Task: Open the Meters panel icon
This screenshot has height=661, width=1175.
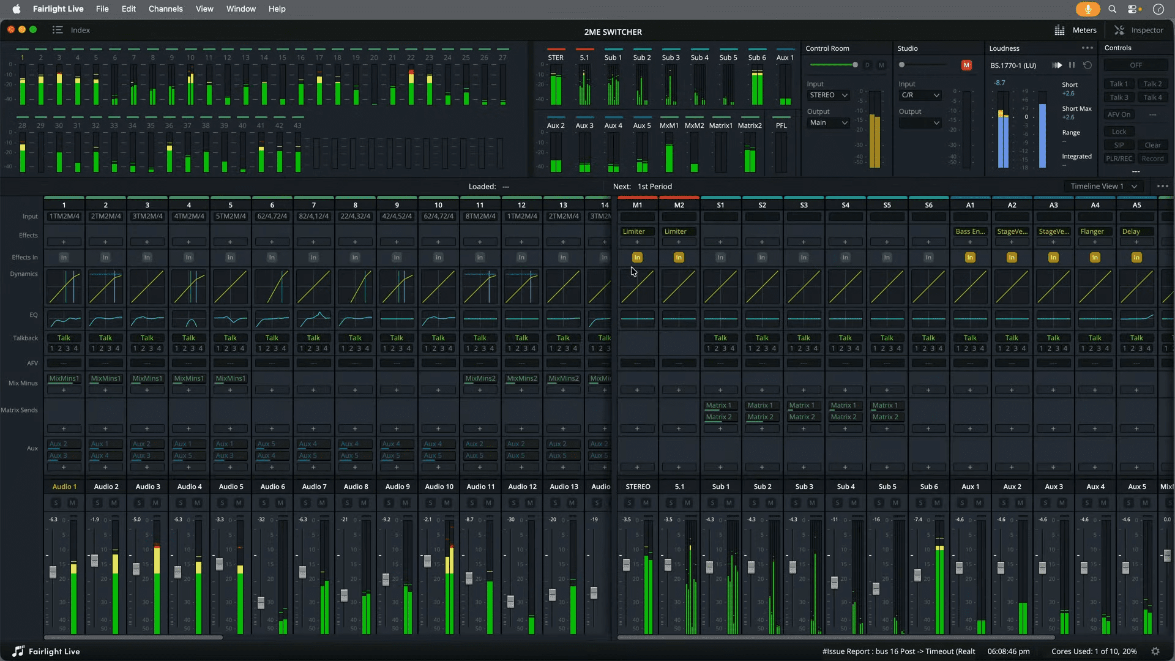Action: 1059,30
